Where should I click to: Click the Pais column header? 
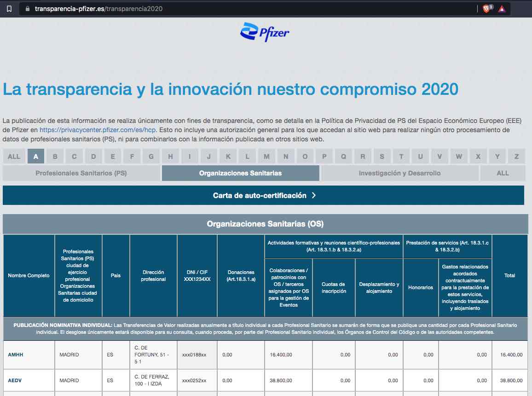click(x=116, y=275)
